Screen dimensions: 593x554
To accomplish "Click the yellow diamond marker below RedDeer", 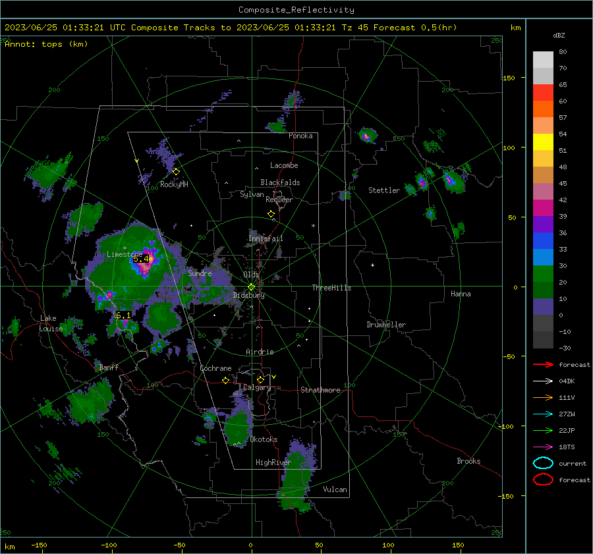I will click(x=271, y=214).
